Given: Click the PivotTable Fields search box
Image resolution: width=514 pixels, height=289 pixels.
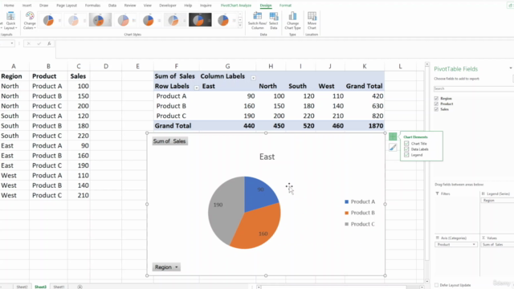Looking at the screenshot, I should pos(473,88).
